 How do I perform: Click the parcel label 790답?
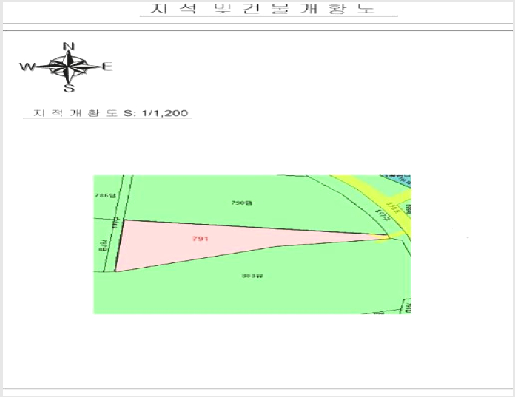click(241, 203)
